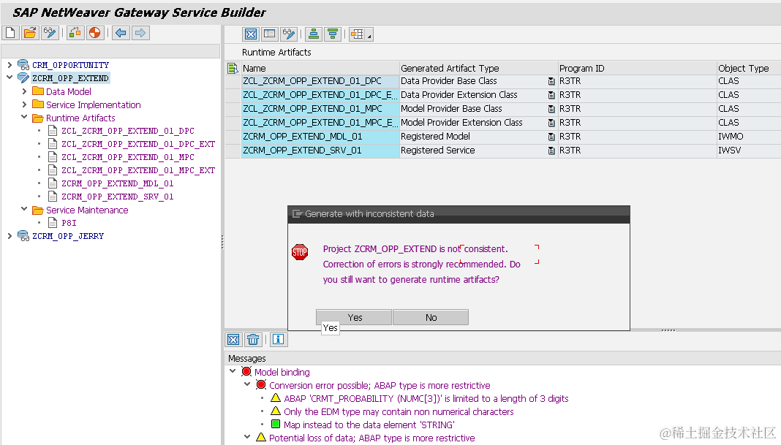
Task: Click the Check Project Consistency icon
Action: [x=75, y=34]
